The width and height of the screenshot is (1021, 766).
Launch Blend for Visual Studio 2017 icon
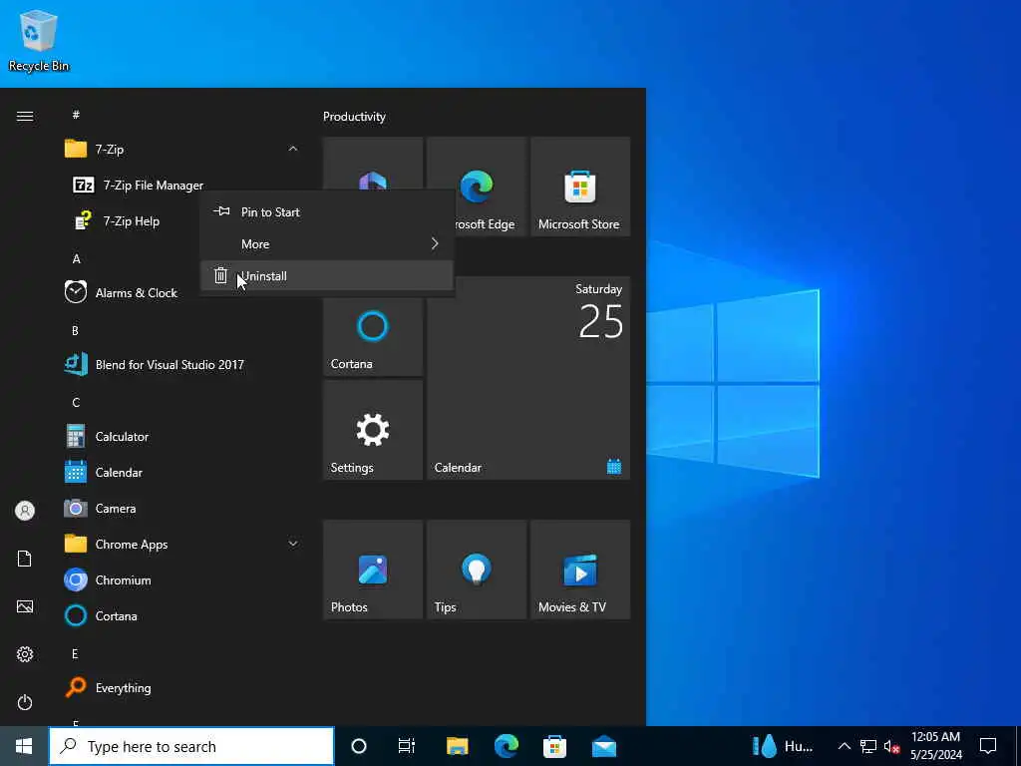(x=76, y=364)
